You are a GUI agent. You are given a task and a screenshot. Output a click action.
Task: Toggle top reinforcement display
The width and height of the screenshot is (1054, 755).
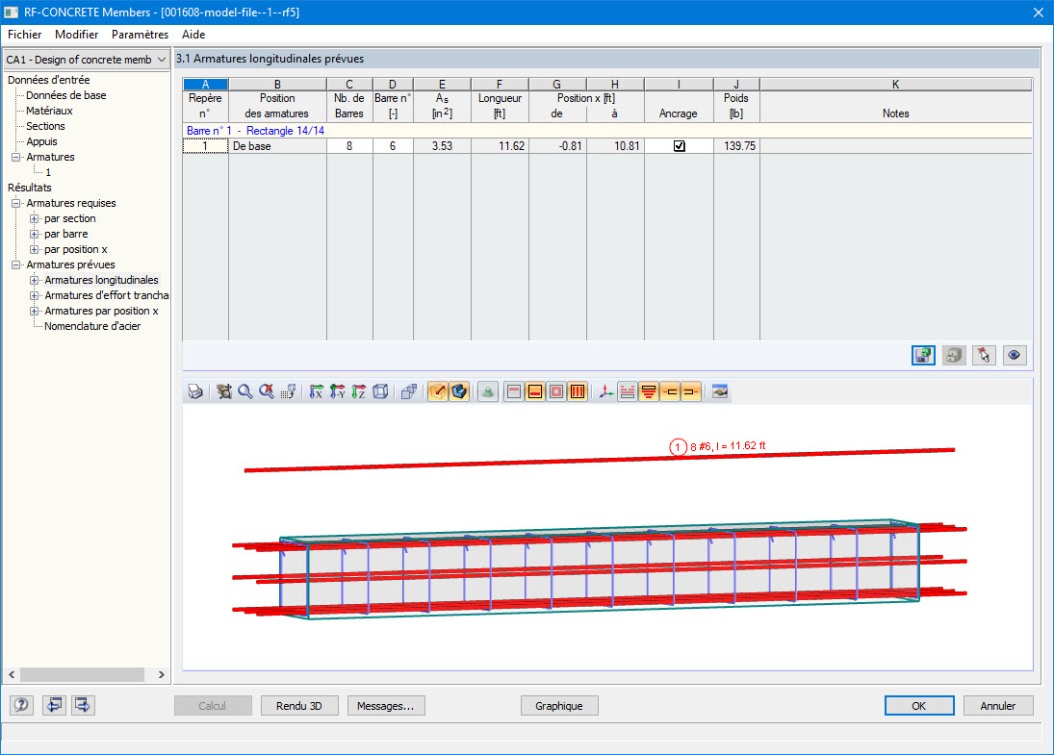[x=514, y=391]
